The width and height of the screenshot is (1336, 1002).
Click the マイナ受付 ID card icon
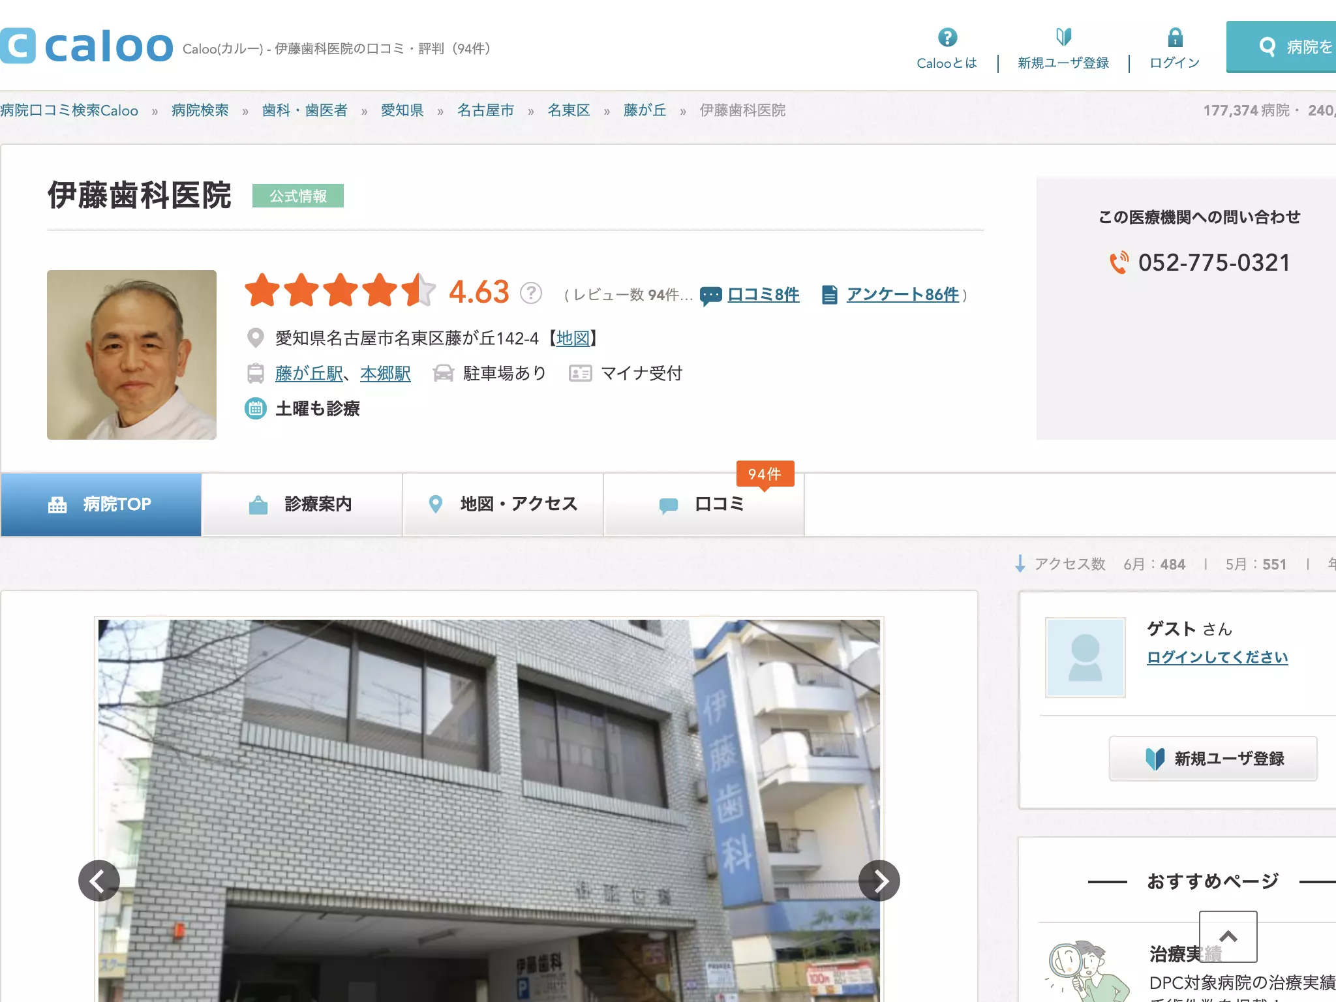[581, 373]
